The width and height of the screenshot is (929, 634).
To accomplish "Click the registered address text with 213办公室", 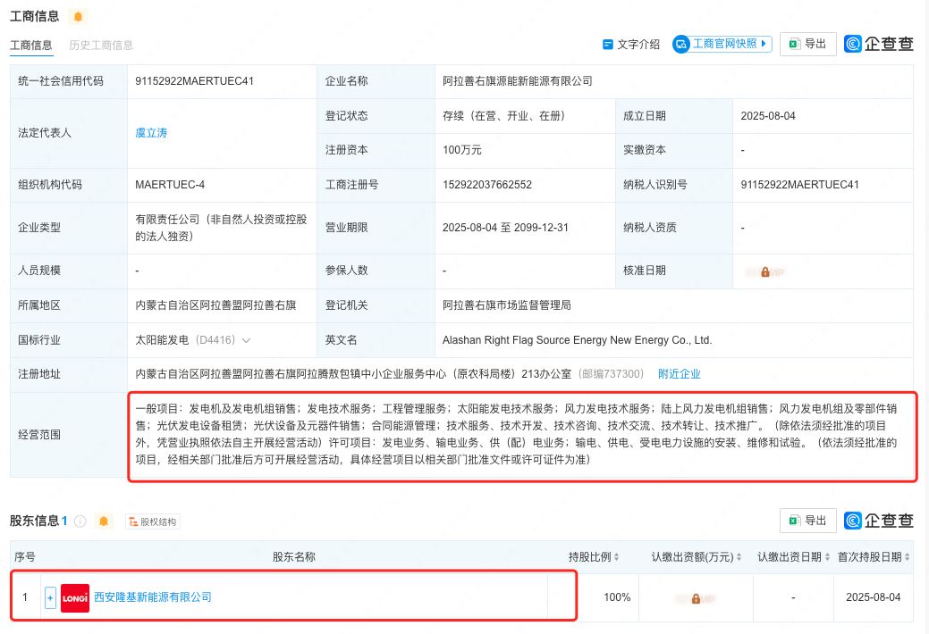I will click(353, 374).
